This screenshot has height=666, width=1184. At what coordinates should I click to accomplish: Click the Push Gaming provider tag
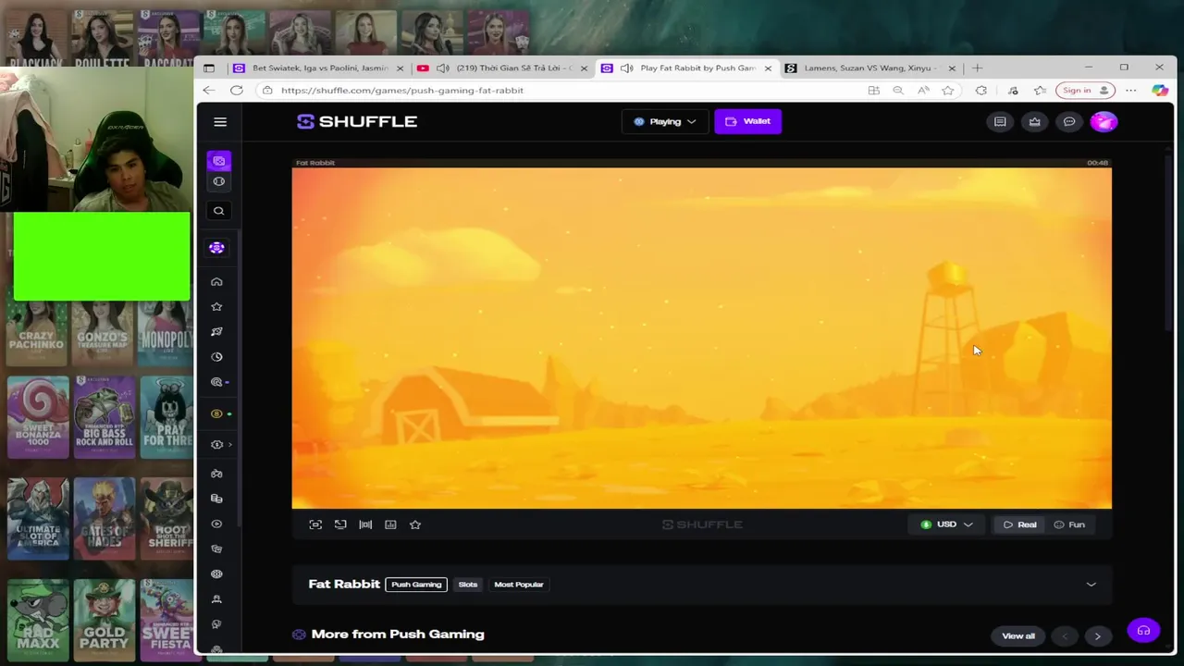pyautogui.click(x=416, y=585)
